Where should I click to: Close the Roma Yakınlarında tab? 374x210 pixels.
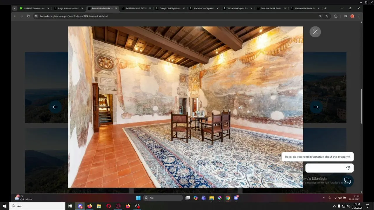[116, 8]
